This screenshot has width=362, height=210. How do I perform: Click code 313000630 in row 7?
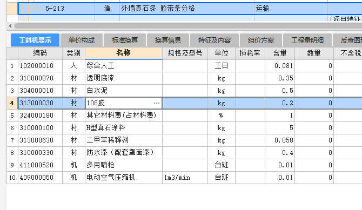click(40, 140)
